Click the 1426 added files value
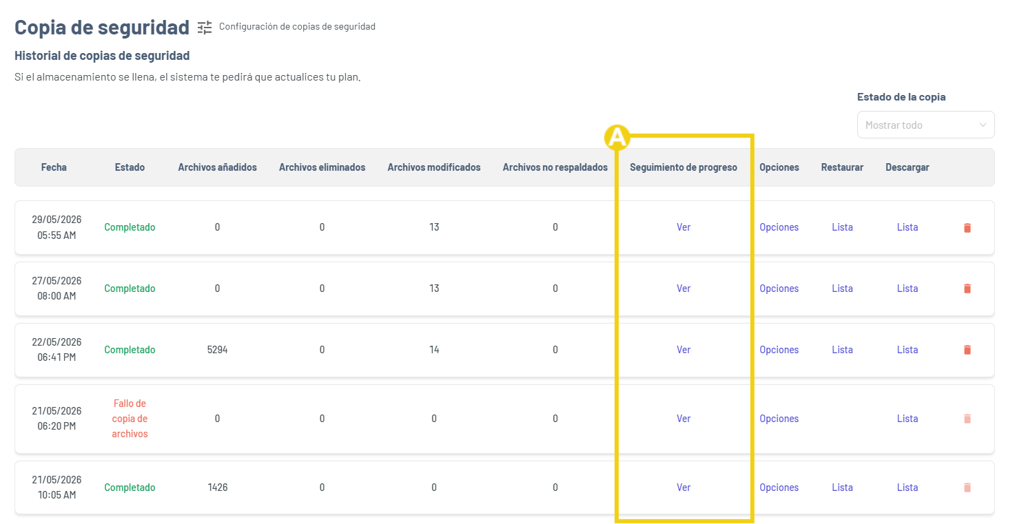 pyautogui.click(x=217, y=488)
